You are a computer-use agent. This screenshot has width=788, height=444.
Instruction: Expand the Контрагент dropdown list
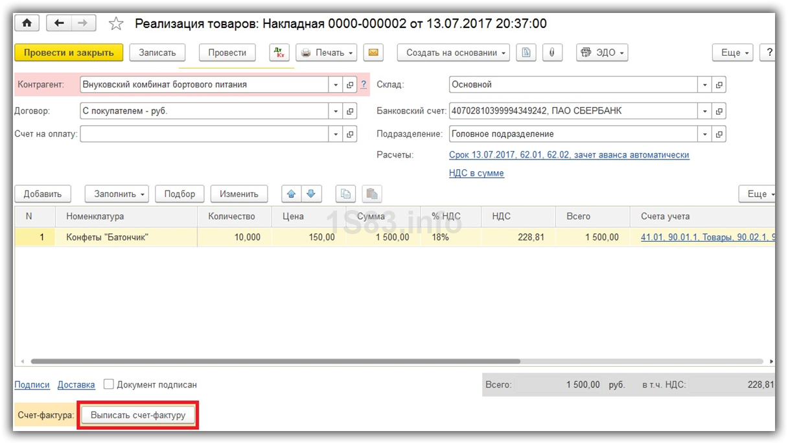click(336, 84)
